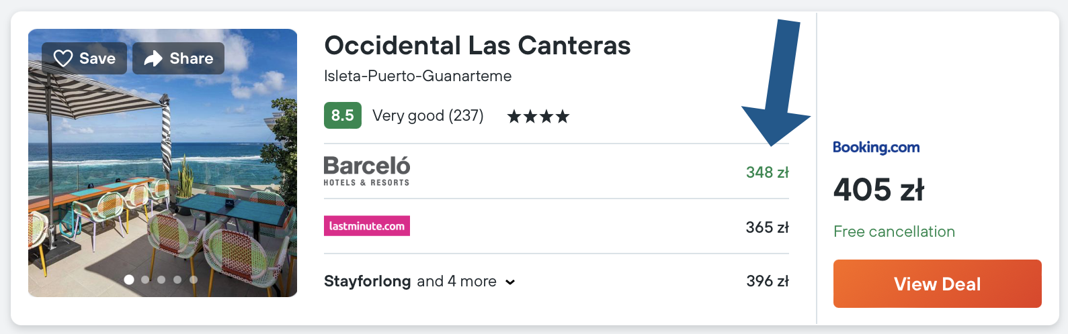Click the four-star rating icons
Screen dimensions: 1068x334
[538, 117]
